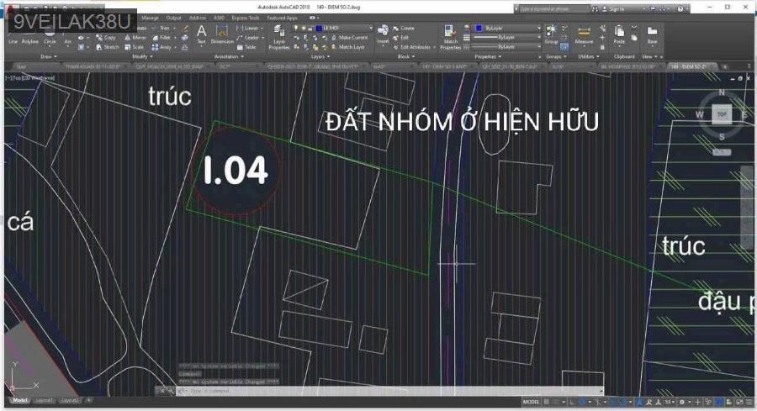Click the Make Current layer button

coord(352,38)
